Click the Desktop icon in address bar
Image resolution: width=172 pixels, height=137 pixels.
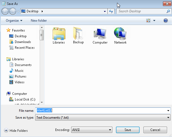tap(23, 11)
